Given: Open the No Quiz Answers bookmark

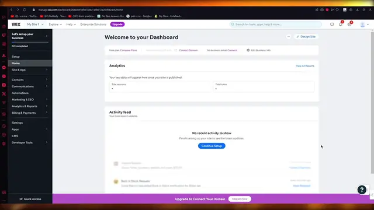Looking at the screenshot, I should pos(110,16).
